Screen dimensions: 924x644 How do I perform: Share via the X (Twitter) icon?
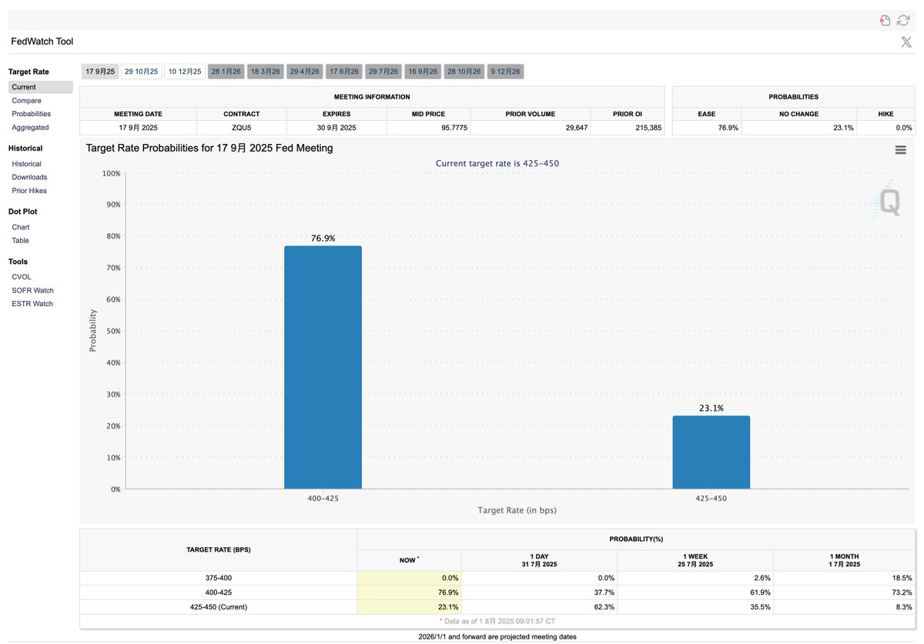pyautogui.click(x=906, y=42)
